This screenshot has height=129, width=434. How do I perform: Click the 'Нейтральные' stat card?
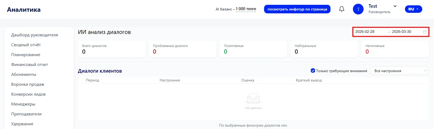click(x=324, y=49)
